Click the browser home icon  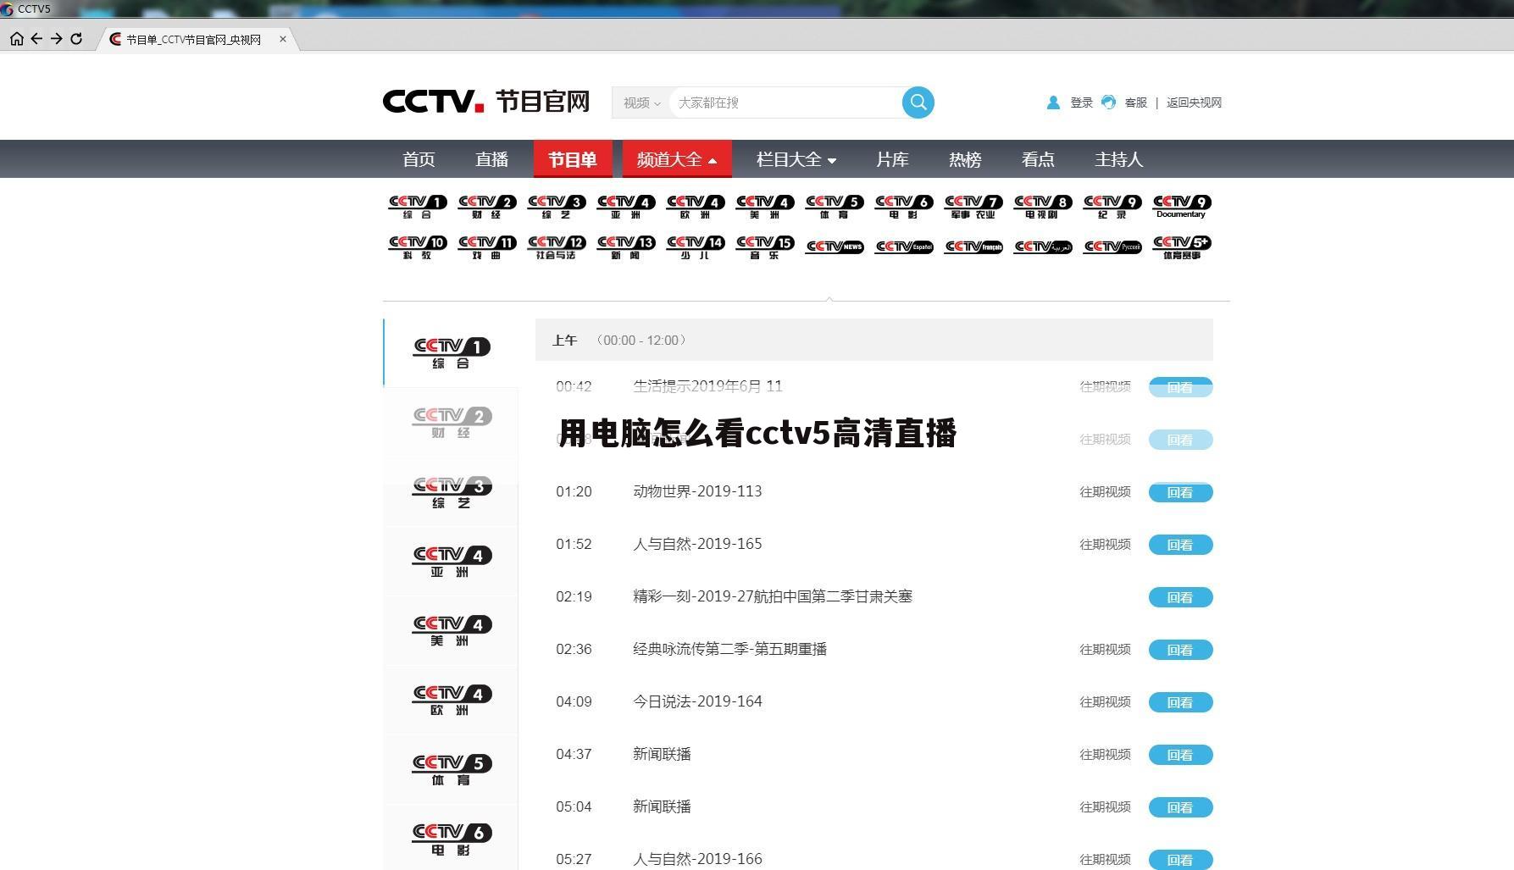click(16, 39)
